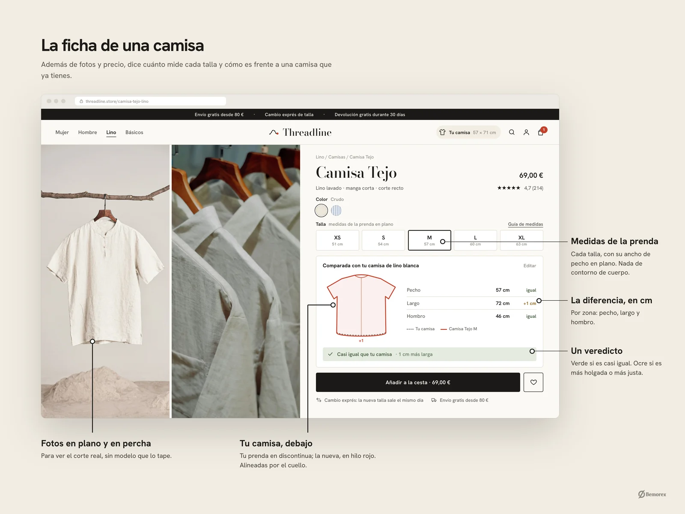Viewport: 685px width, 514px height.
Task: Click the padlock icon in address bar
Action: point(81,102)
